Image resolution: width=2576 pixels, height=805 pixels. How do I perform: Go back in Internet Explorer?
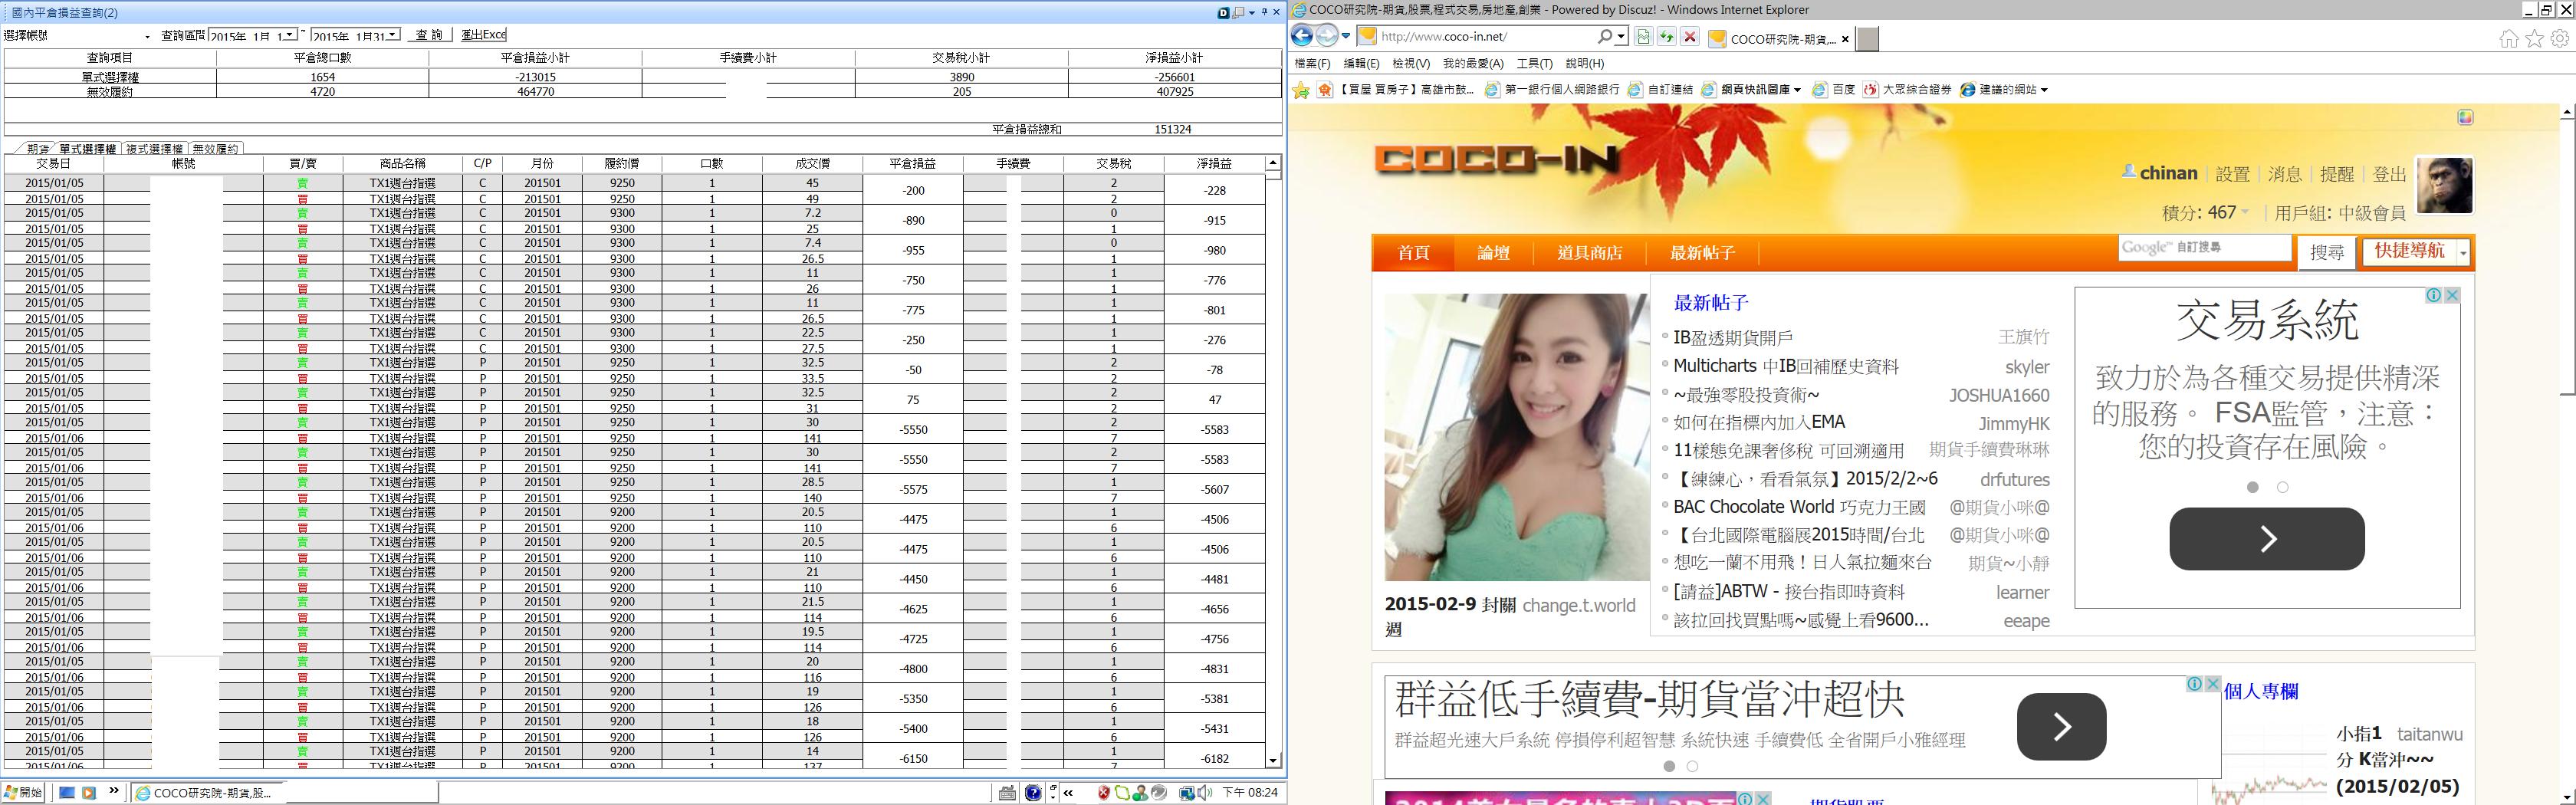click(1301, 37)
